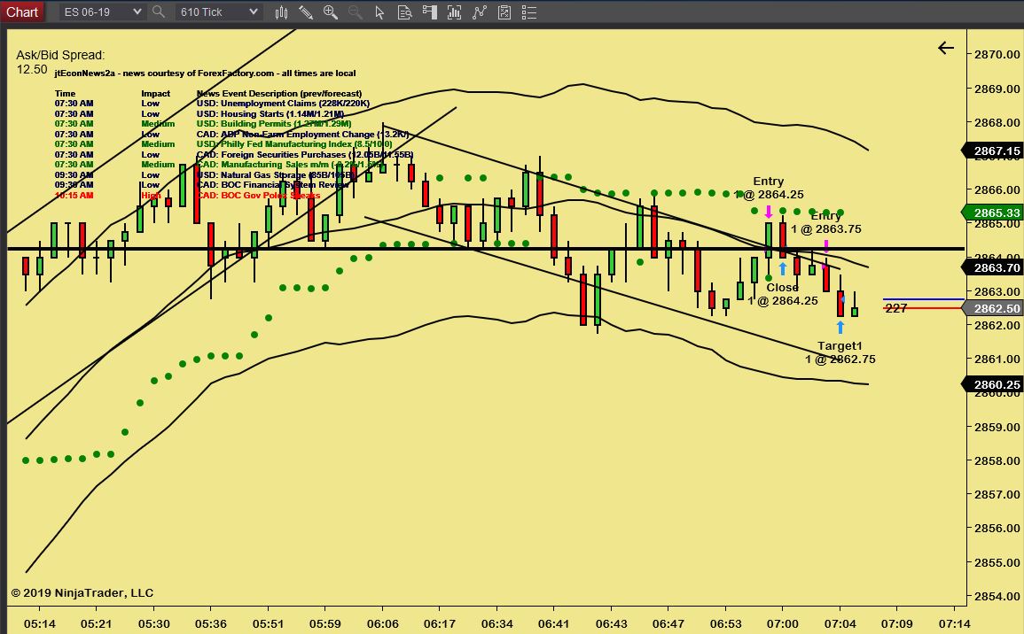Image resolution: width=1024 pixels, height=634 pixels.
Task: Open the Data Series icon
Action: pos(454,12)
